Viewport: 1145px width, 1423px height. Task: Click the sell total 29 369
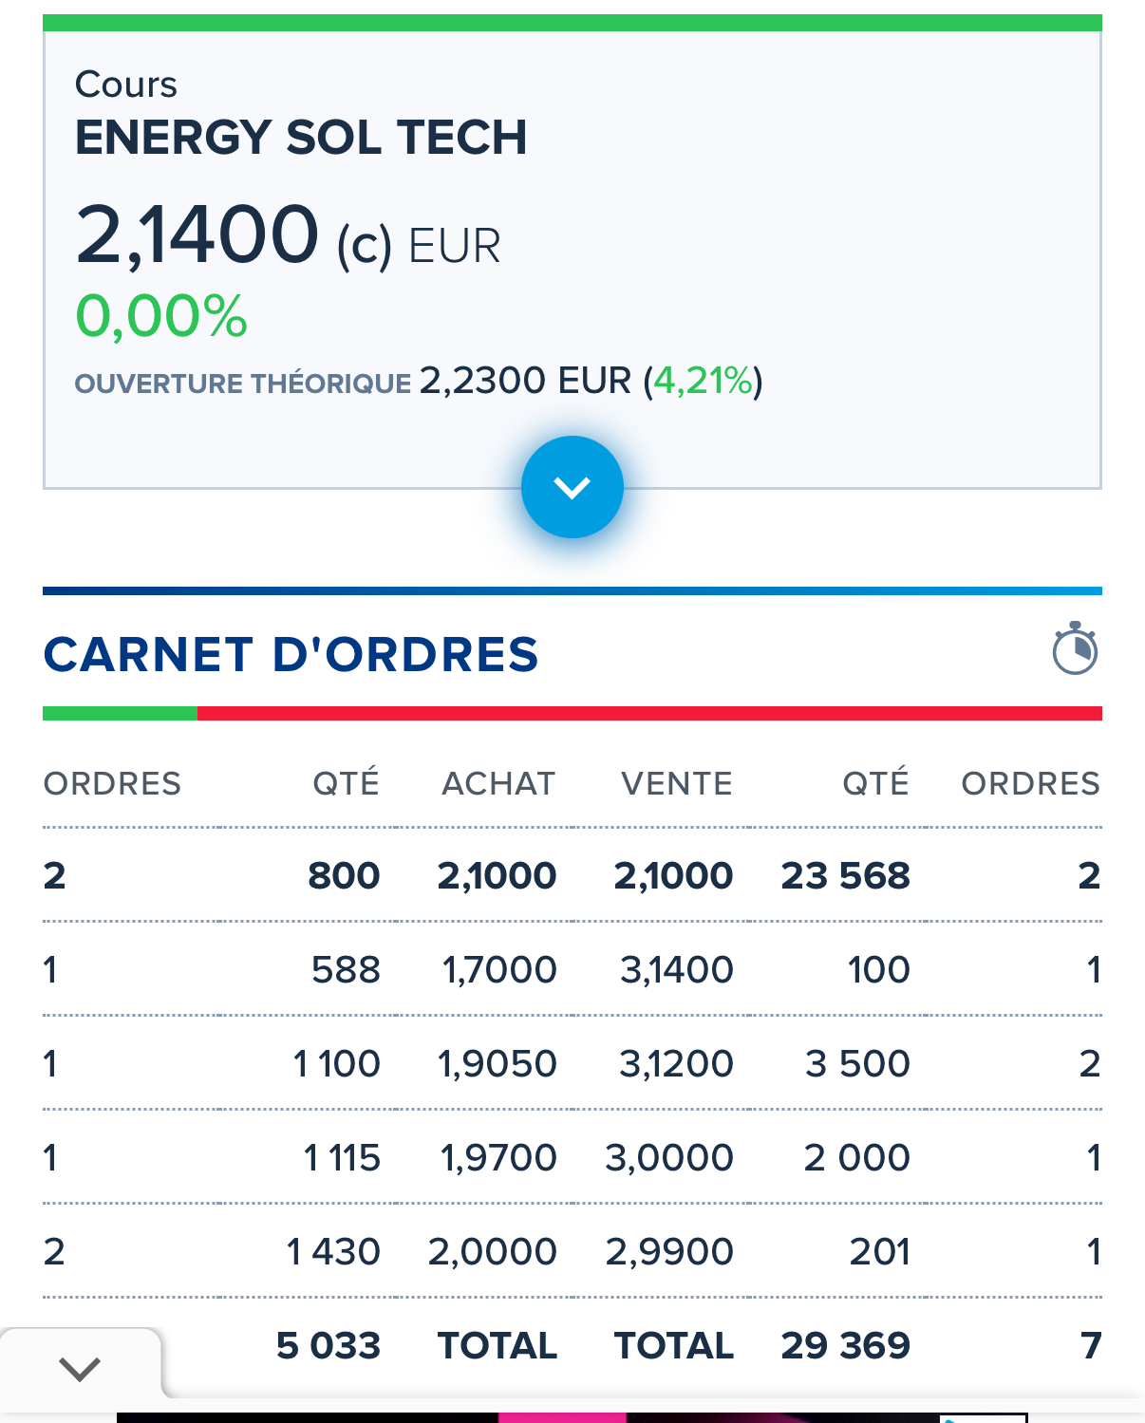845,1345
